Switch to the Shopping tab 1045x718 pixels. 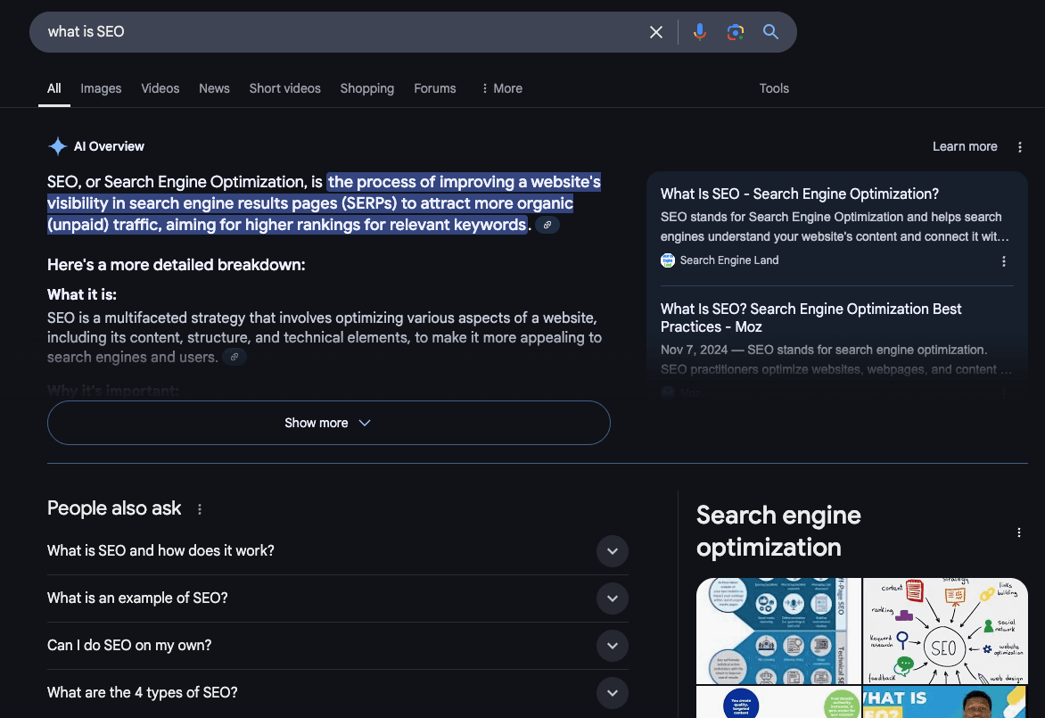click(366, 88)
